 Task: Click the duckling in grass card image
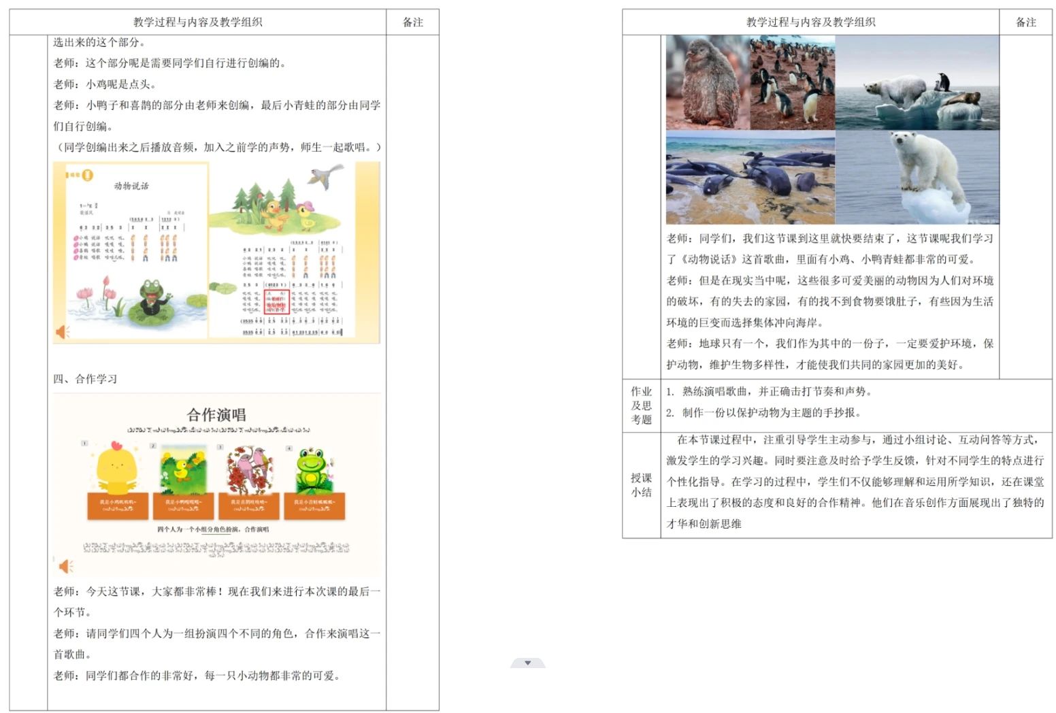pos(183,468)
